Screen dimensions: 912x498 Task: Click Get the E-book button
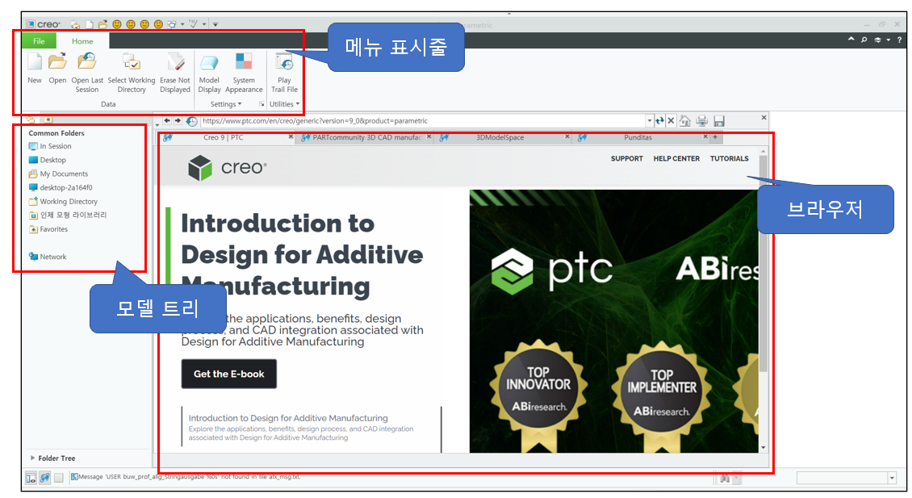228,374
